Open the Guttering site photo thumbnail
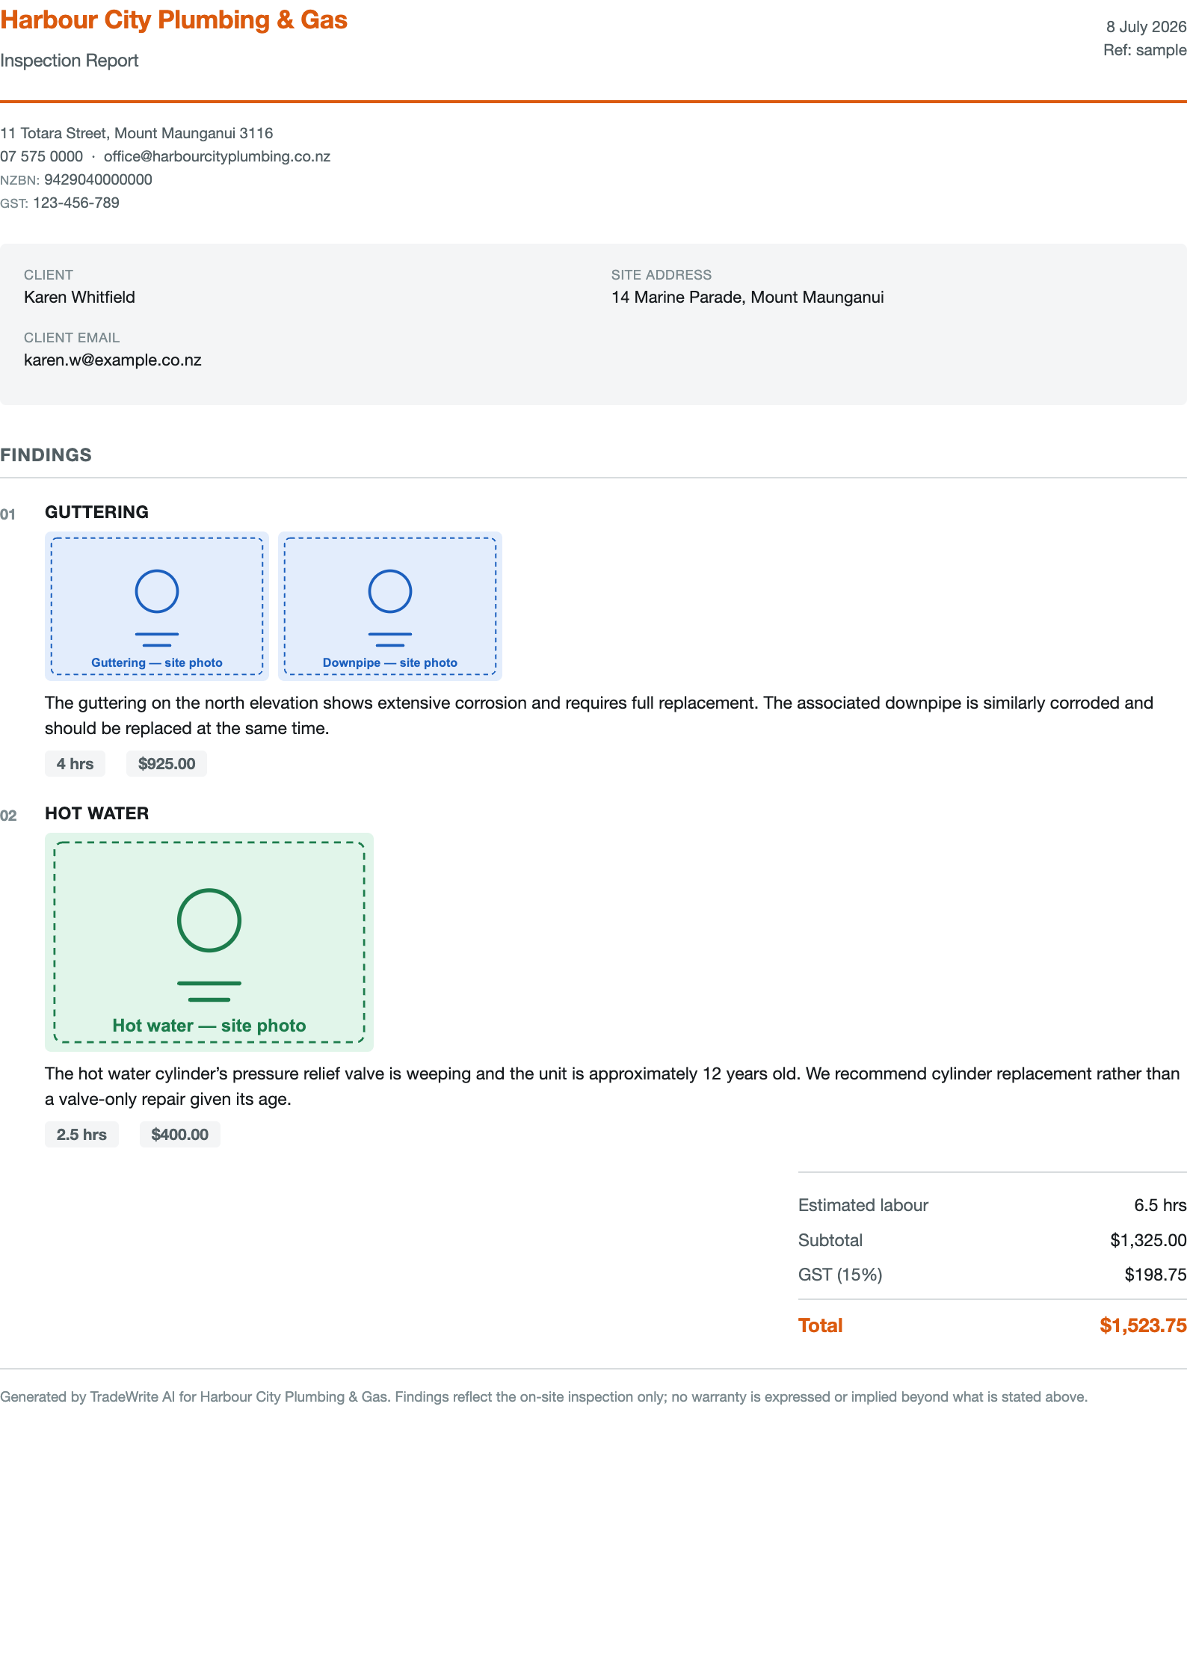The height and width of the screenshot is (1679, 1187). click(x=157, y=606)
